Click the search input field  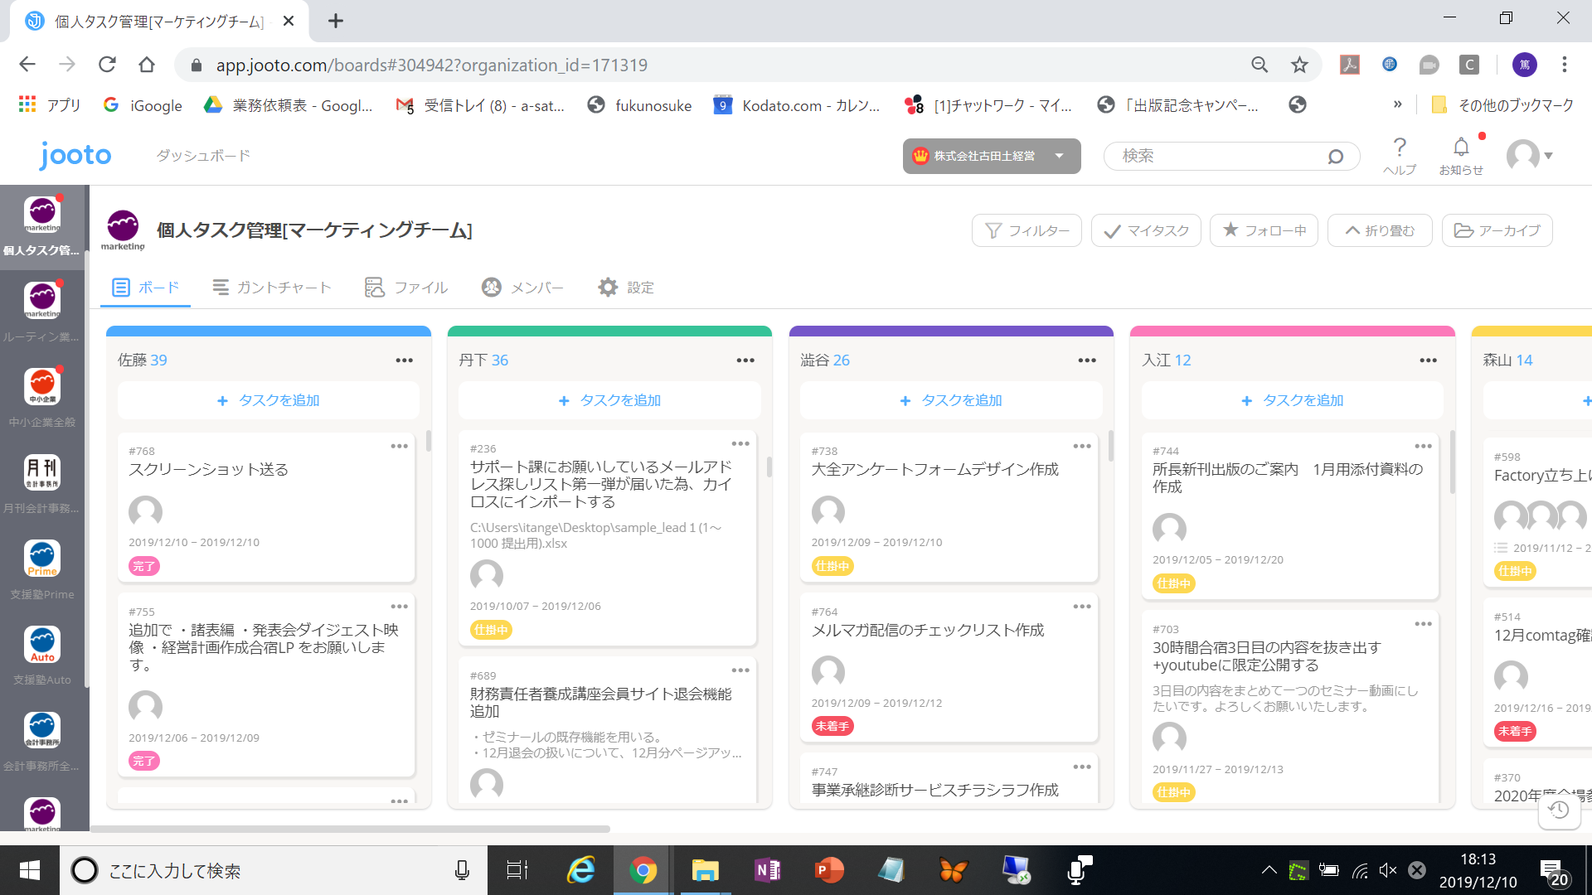1218,155
